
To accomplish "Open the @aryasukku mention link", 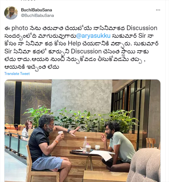I will 93,36.
